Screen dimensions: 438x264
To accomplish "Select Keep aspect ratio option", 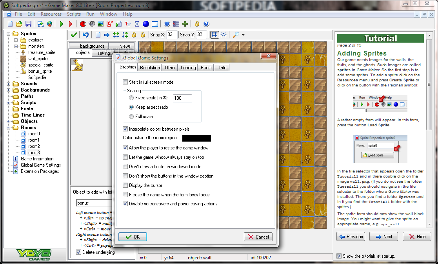I will point(131,107).
